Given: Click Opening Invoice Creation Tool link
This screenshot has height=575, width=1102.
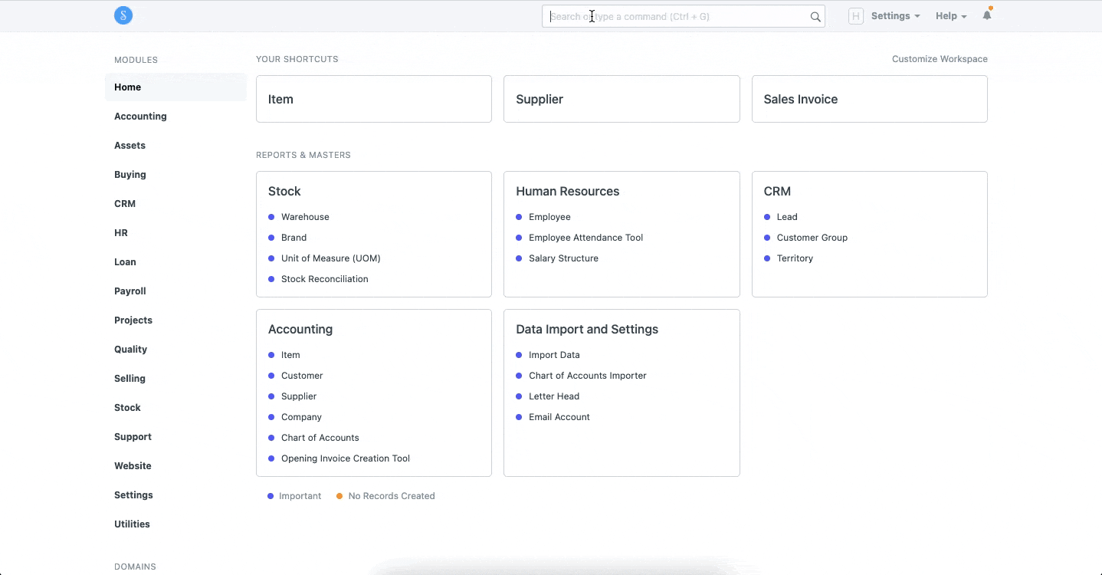Looking at the screenshot, I should point(345,458).
